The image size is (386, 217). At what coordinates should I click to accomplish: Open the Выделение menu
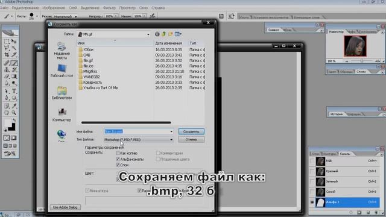90,8
